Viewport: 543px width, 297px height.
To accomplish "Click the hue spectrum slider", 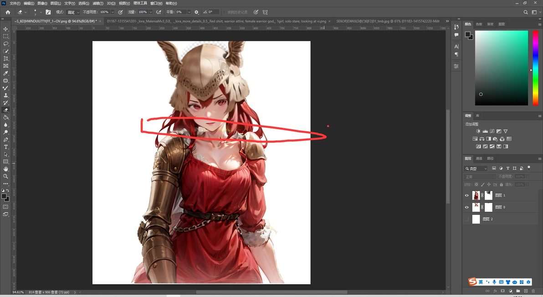I will [x=535, y=68].
